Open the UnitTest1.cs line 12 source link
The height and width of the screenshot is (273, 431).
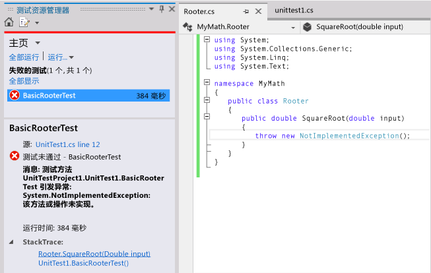pos(67,144)
